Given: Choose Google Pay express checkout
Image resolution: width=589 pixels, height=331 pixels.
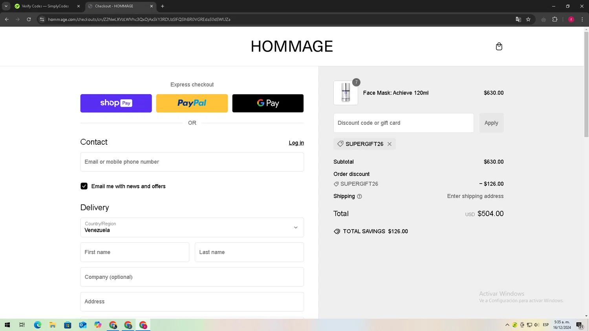Looking at the screenshot, I should pyautogui.click(x=268, y=103).
